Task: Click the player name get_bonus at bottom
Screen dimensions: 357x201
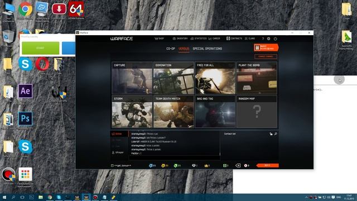Action: tap(123, 166)
